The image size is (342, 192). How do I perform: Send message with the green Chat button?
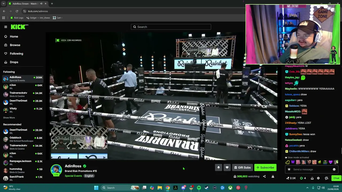click(336, 178)
